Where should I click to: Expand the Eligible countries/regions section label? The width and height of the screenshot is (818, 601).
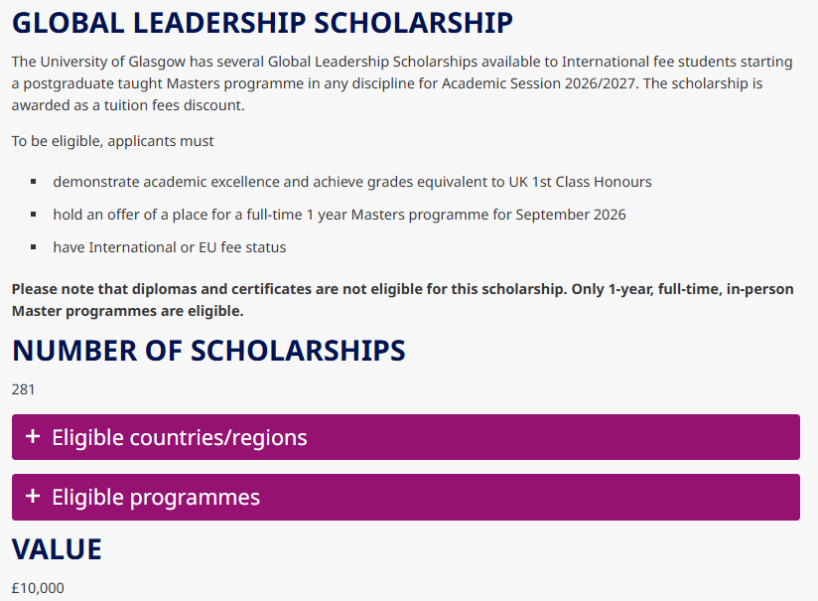point(180,437)
